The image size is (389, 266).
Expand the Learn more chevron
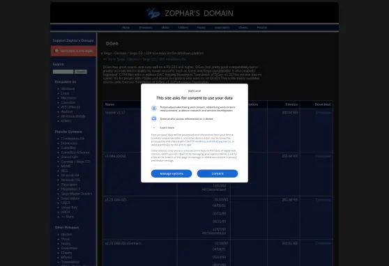[154, 127]
